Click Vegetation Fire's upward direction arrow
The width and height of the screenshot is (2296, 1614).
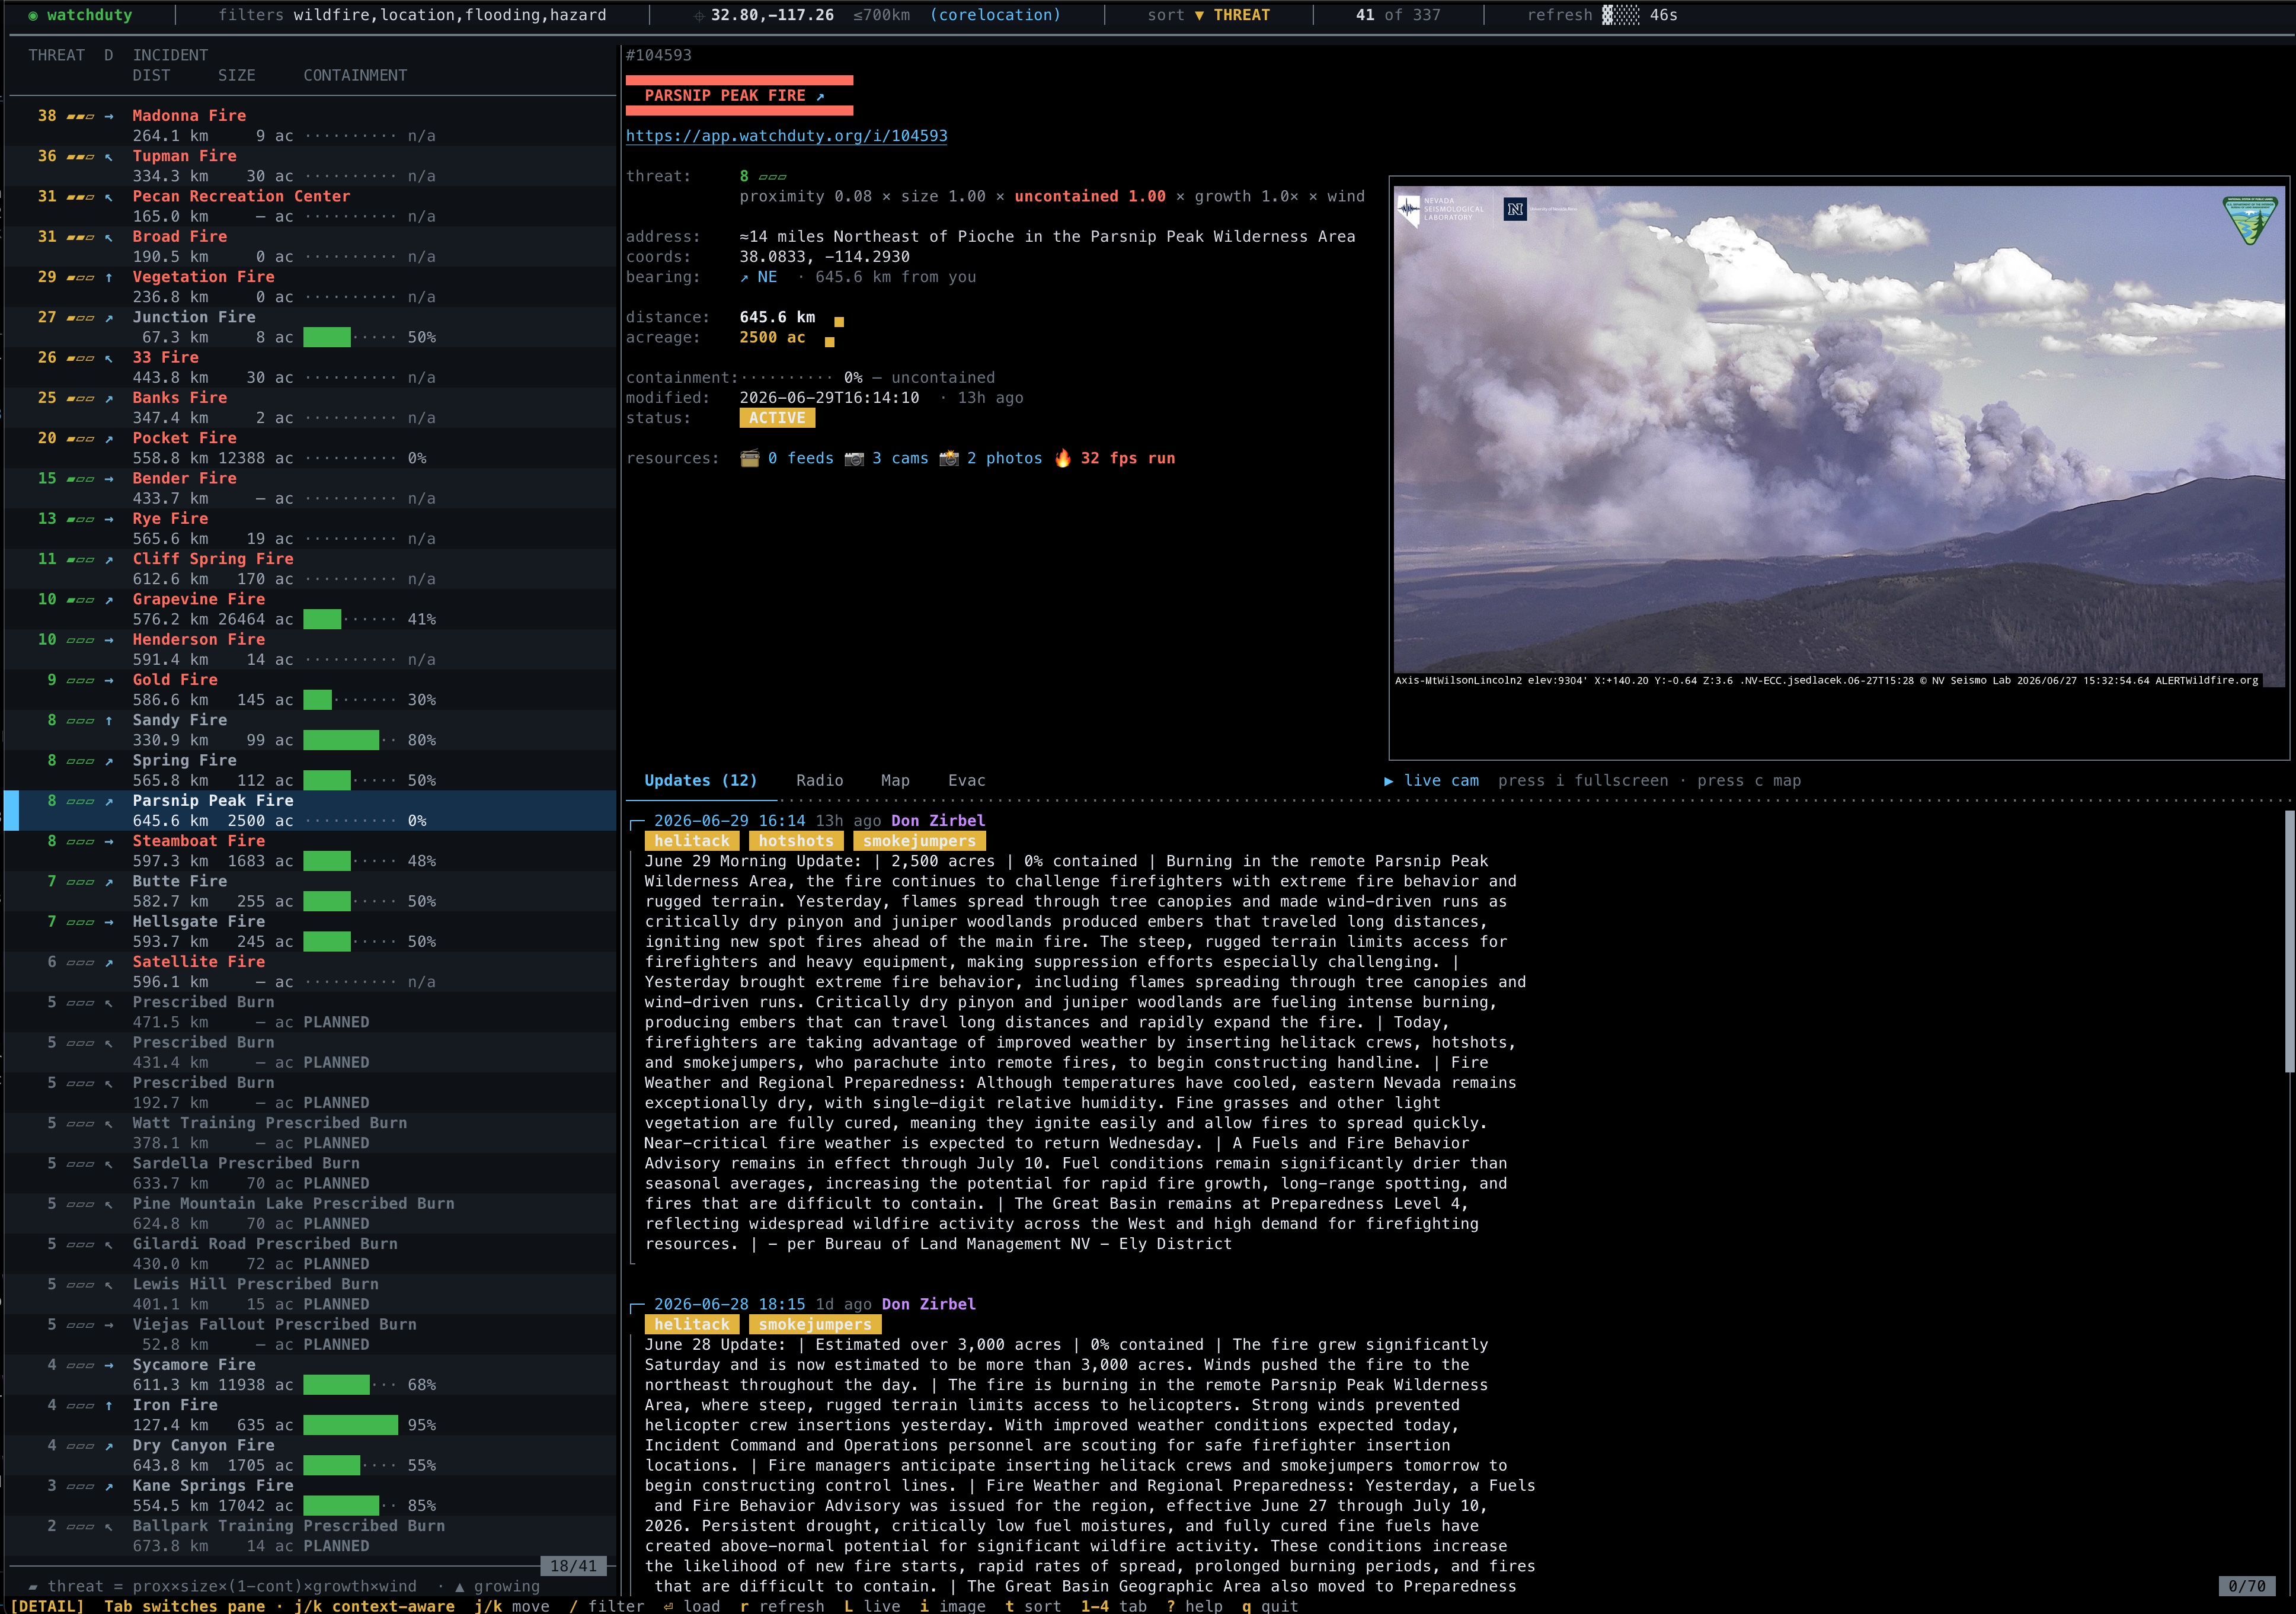(x=109, y=277)
